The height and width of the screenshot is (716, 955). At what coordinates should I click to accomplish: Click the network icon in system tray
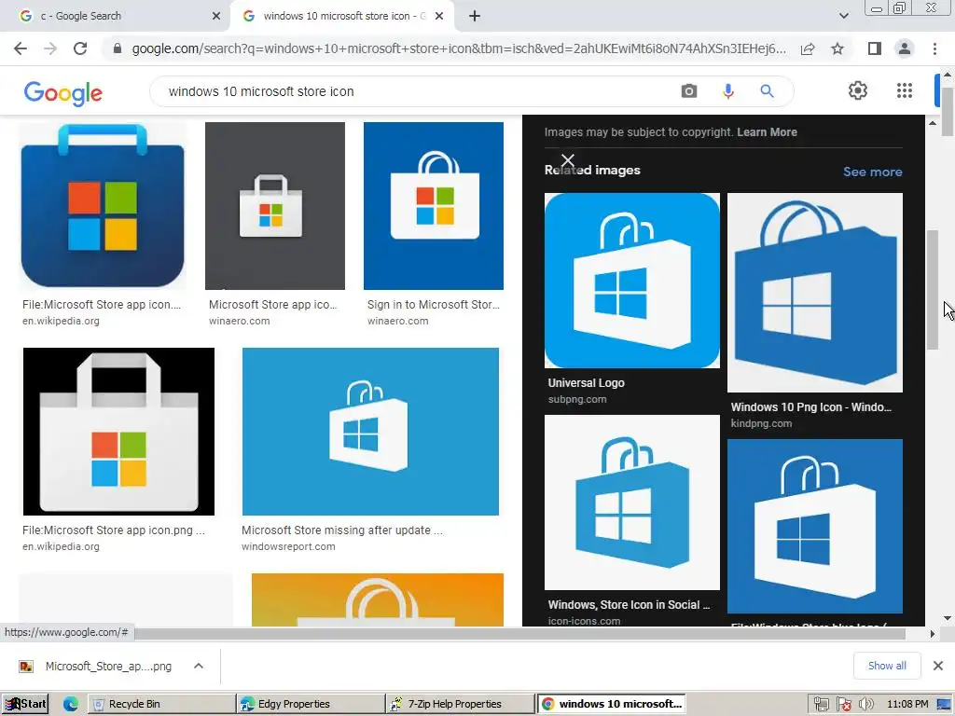[821, 705]
